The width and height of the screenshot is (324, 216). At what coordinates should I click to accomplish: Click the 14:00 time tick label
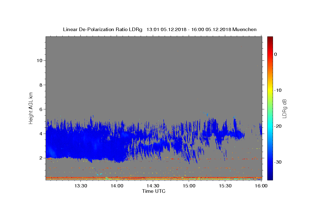[x=117, y=186]
